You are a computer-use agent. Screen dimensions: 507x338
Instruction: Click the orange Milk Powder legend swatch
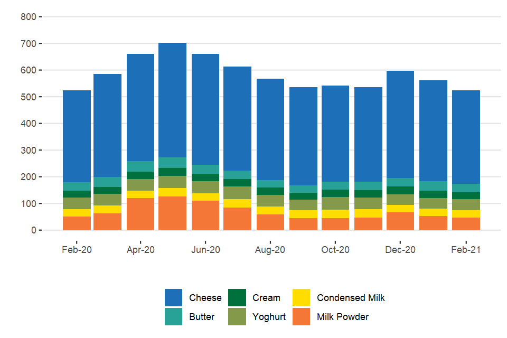[x=301, y=317]
